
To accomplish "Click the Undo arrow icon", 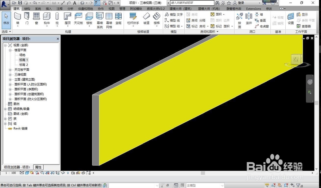I will click(x=35, y=3).
